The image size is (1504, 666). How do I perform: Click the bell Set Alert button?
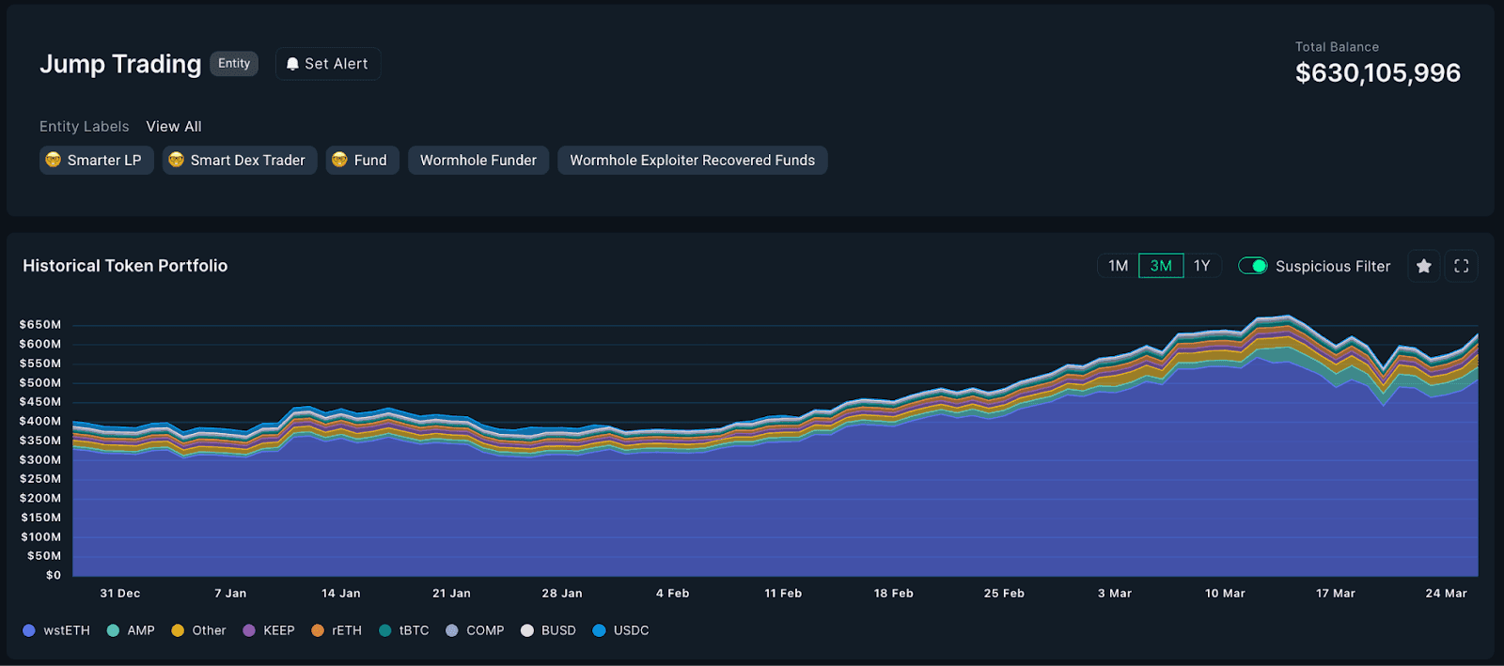(328, 64)
